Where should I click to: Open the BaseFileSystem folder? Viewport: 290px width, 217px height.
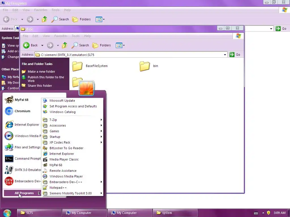pyautogui.click(x=90, y=66)
